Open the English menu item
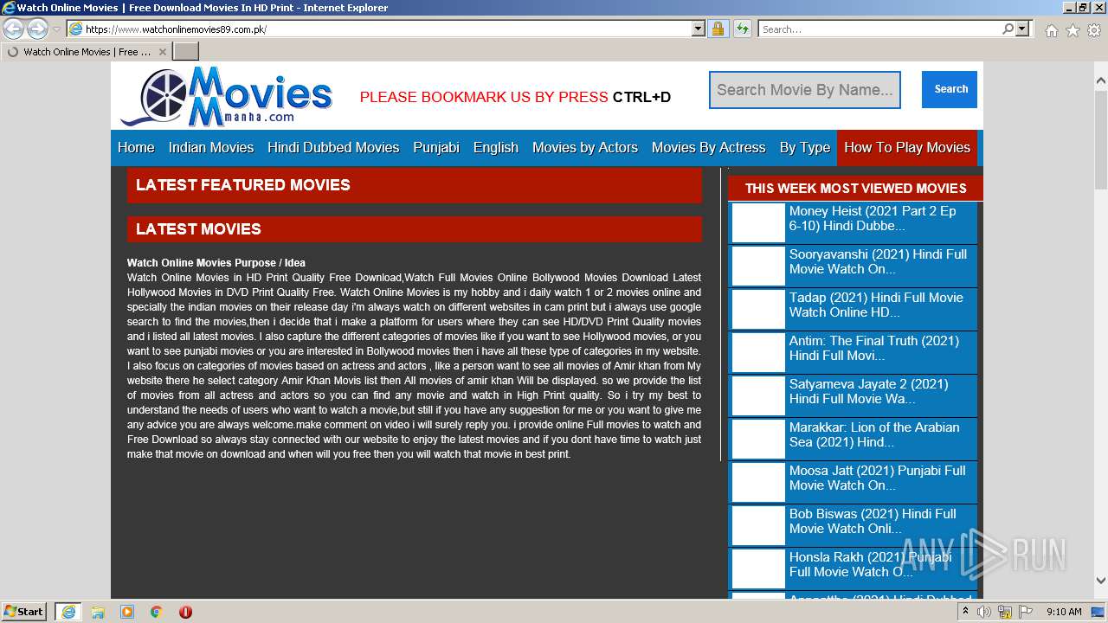 (x=496, y=147)
